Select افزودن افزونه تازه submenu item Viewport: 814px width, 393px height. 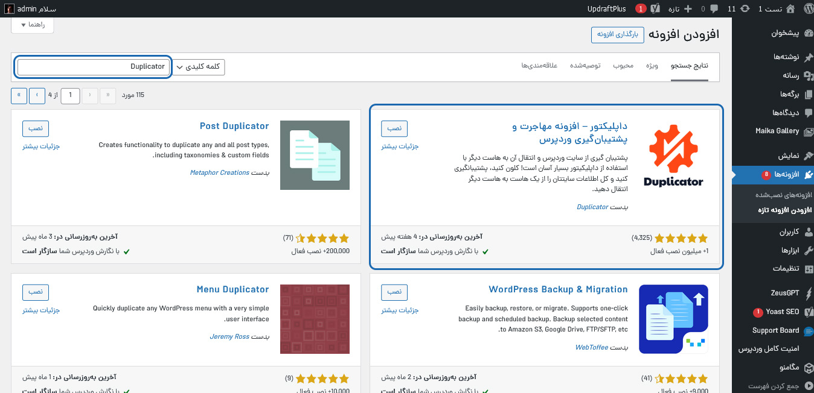pyautogui.click(x=784, y=210)
